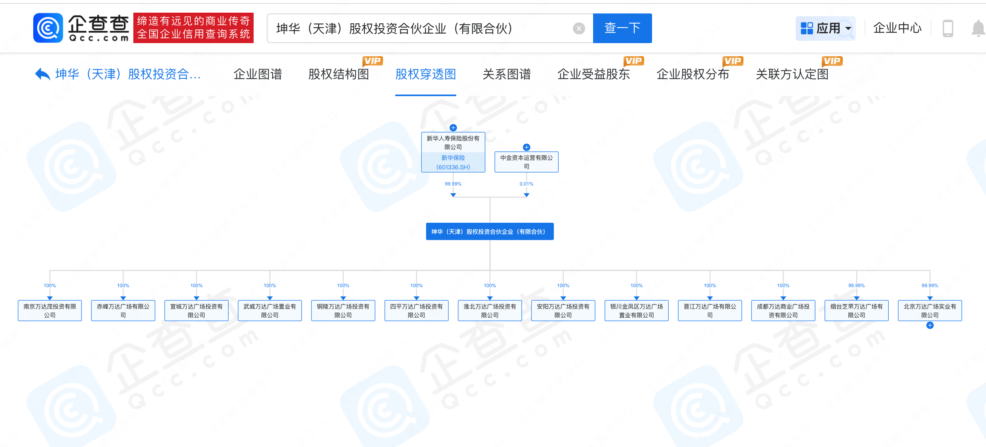Click the 99.99% share label under 新华人寿
This screenshot has width=986, height=447.
pyautogui.click(x=453, y=184)
